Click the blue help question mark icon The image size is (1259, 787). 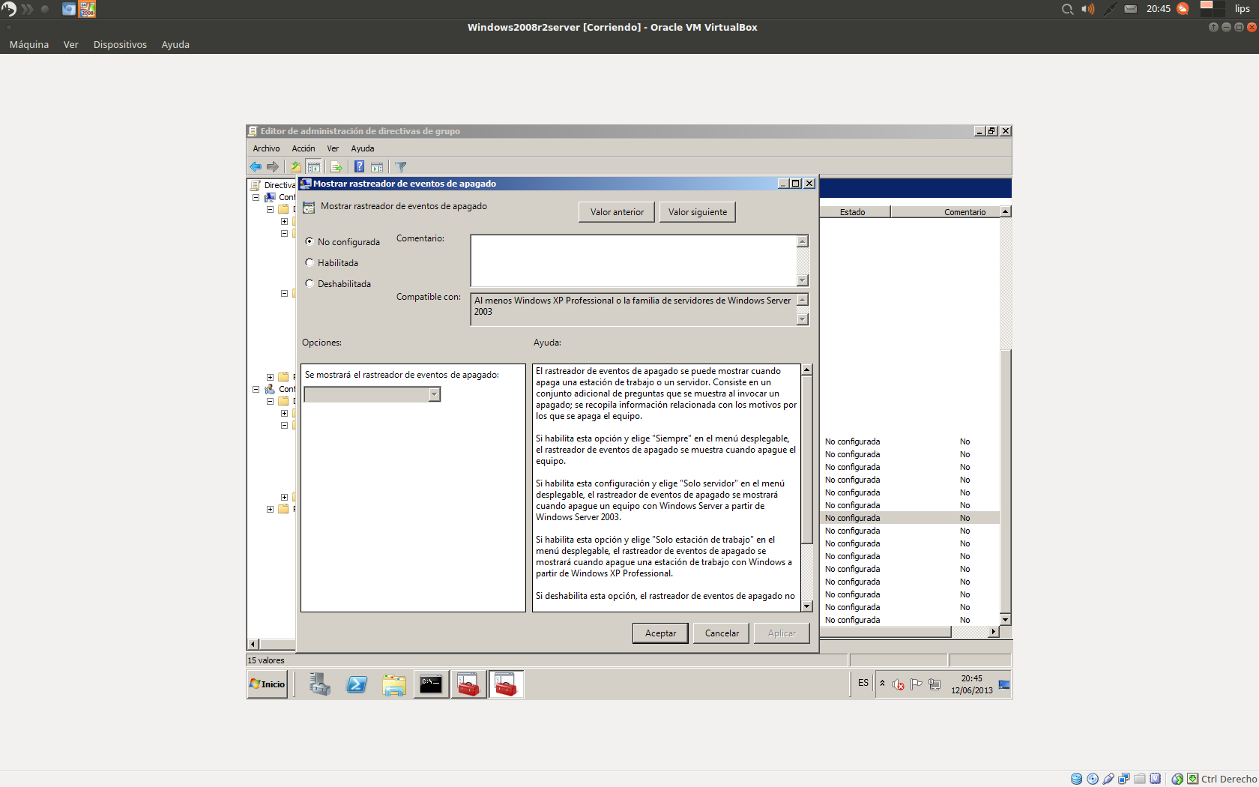point(360,167)
